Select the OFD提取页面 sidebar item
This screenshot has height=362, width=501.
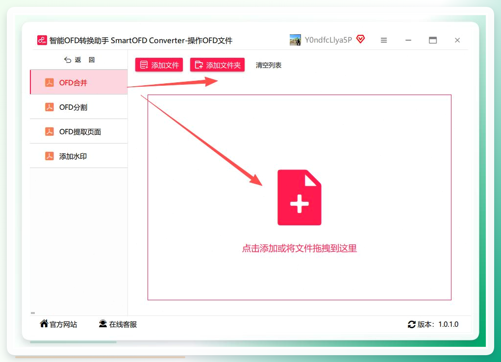click(x=79, y=131)
